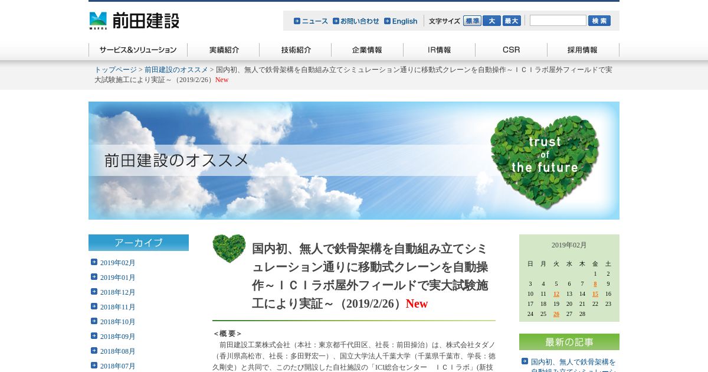
Task: Click arrow icon beside ニュース
Action: pyautogui.click(x=297, y=21)
